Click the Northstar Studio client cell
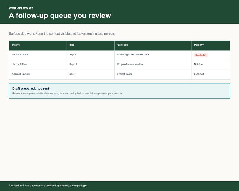 [x=38, y=55]
